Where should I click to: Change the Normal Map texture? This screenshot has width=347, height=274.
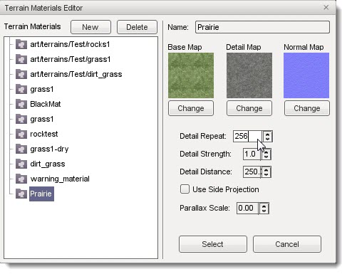[x=307, y=108]
